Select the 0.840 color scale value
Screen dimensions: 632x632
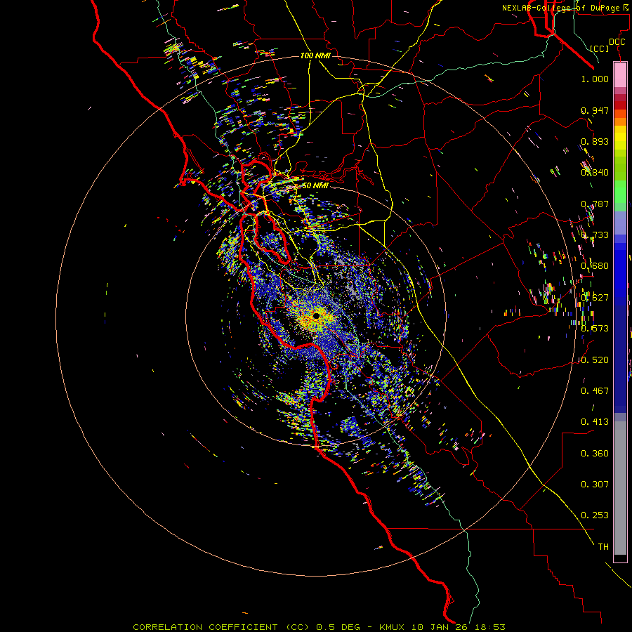[x=595, y=172]
